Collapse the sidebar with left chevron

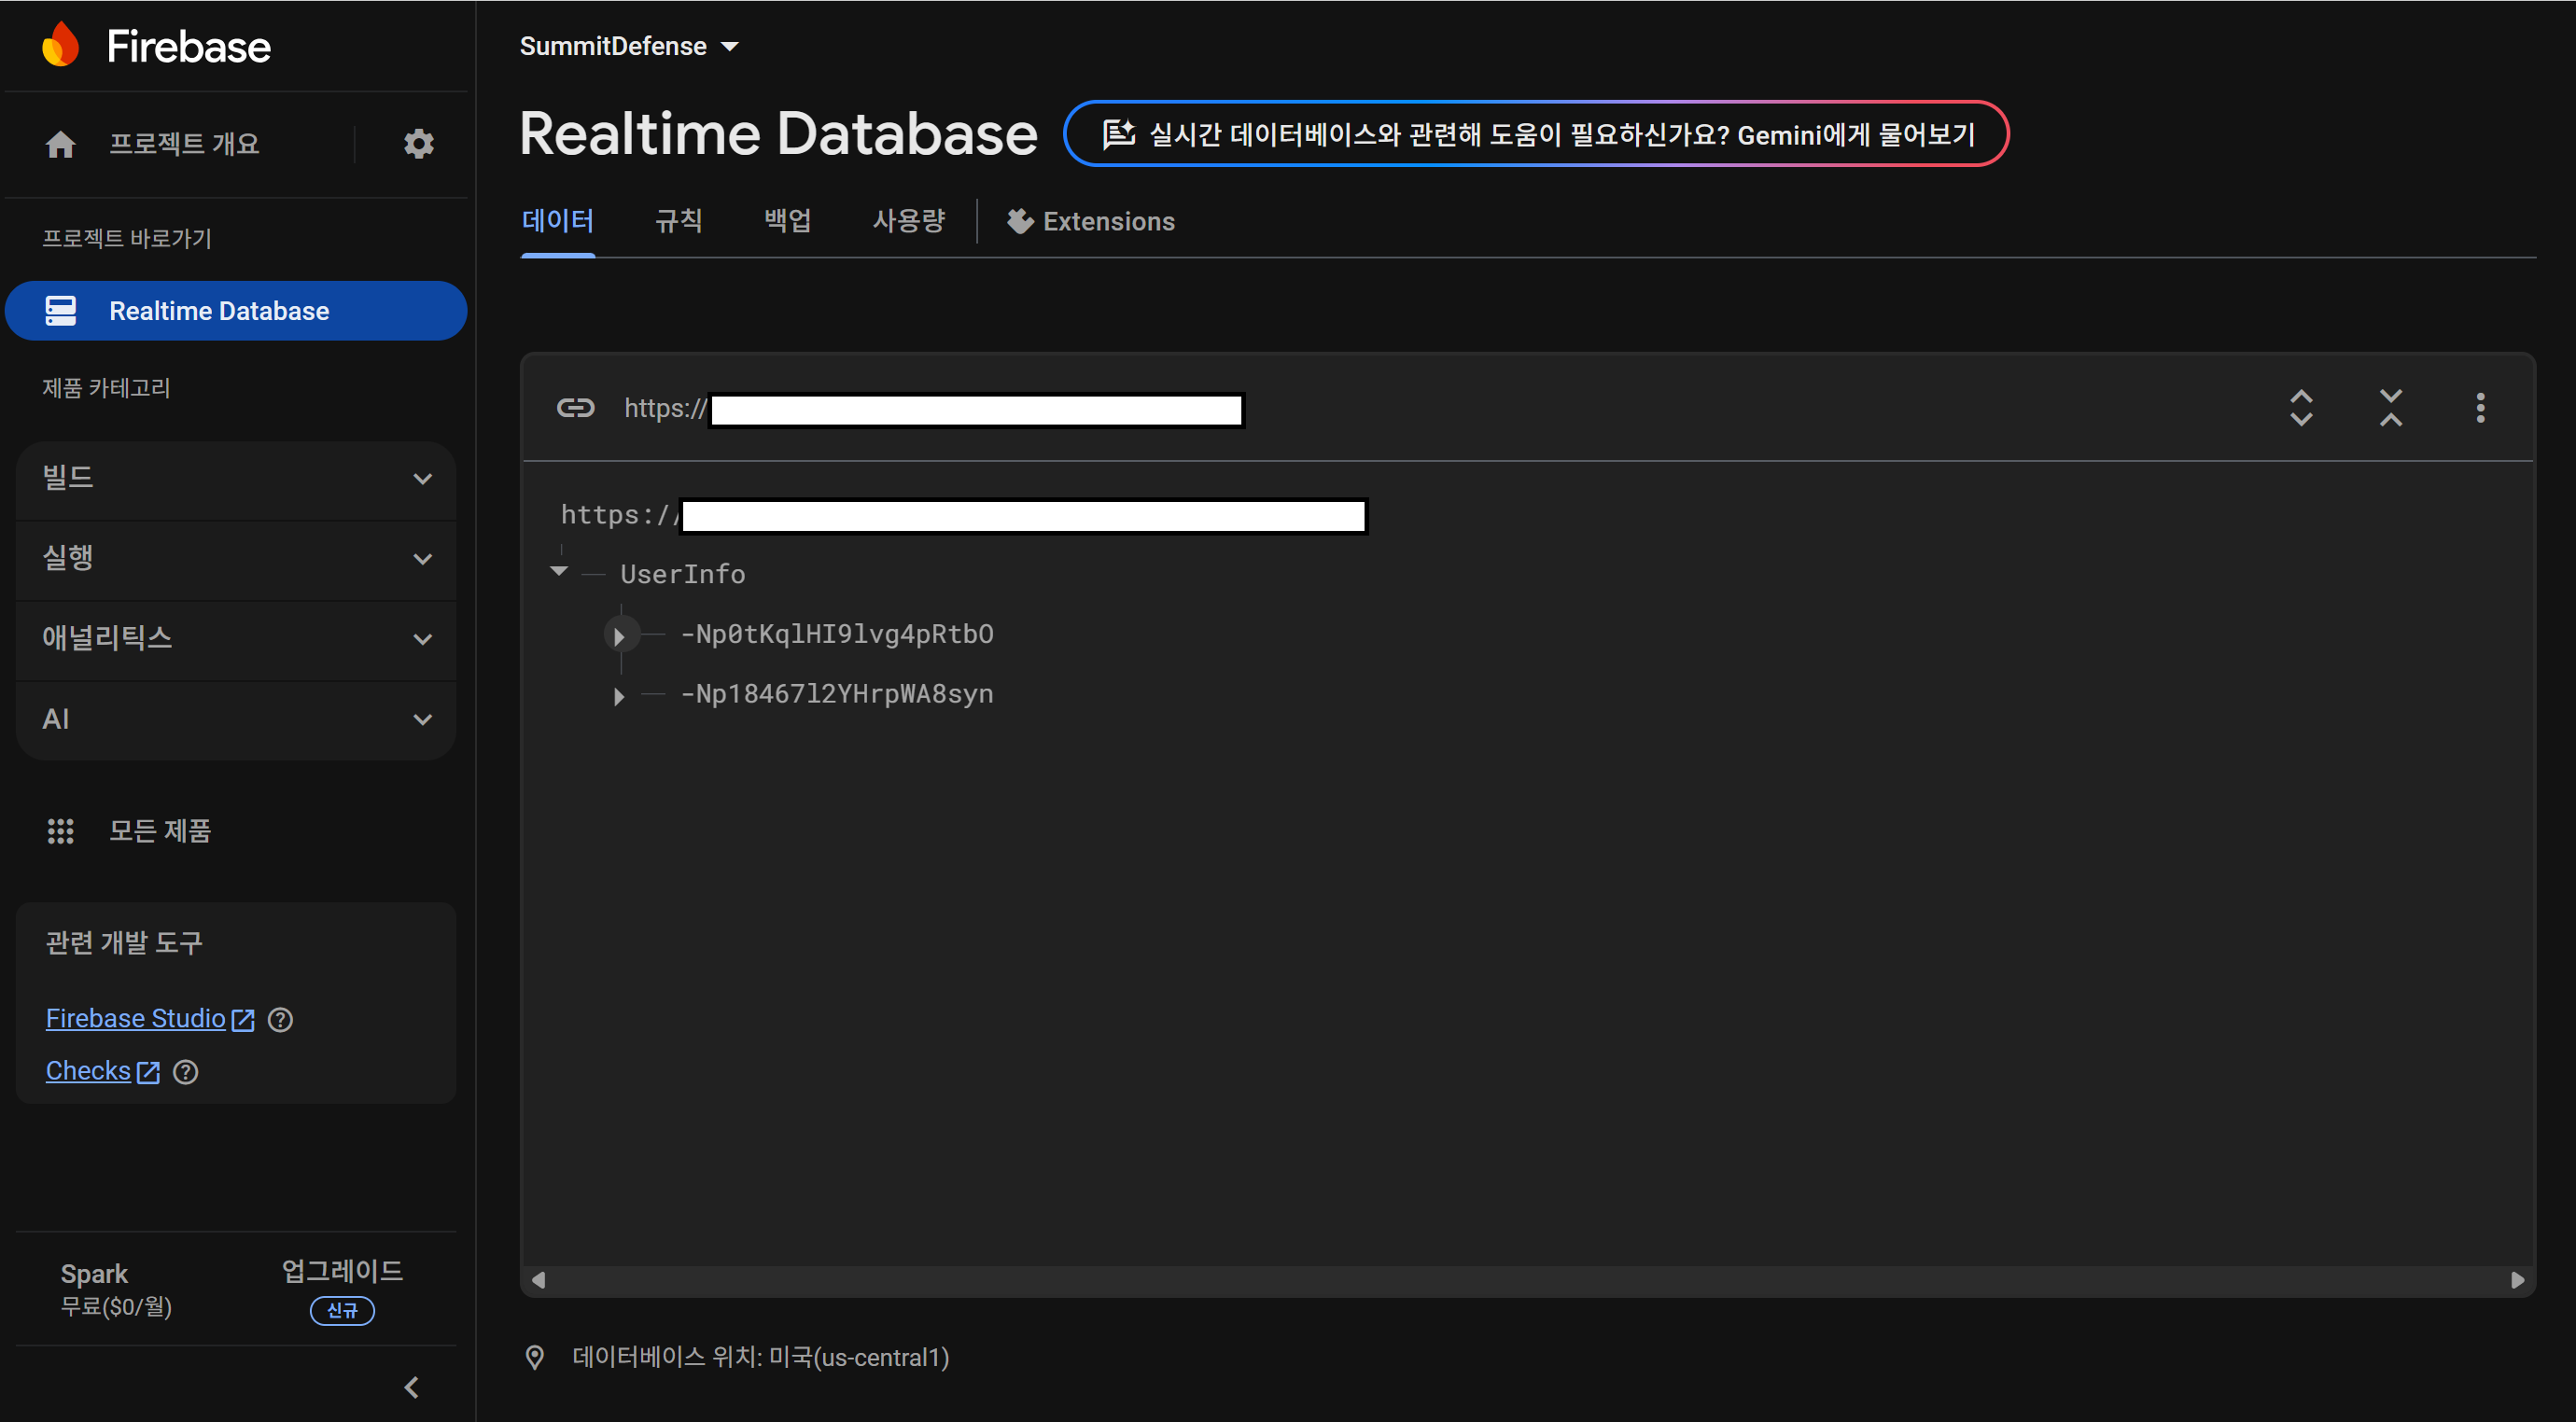[x=411, y=1387]
